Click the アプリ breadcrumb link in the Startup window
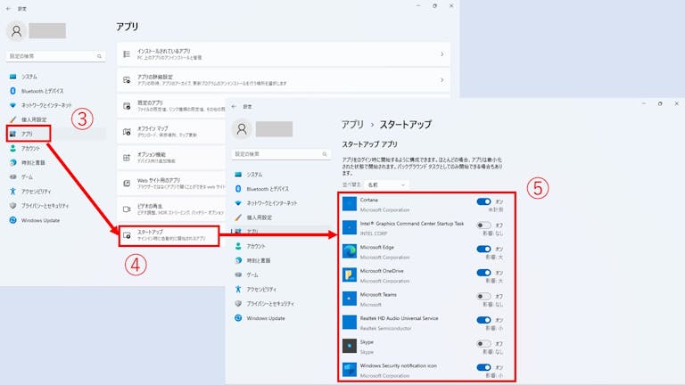This screenshot has height=385, width=685. click(x=352, y=125)
